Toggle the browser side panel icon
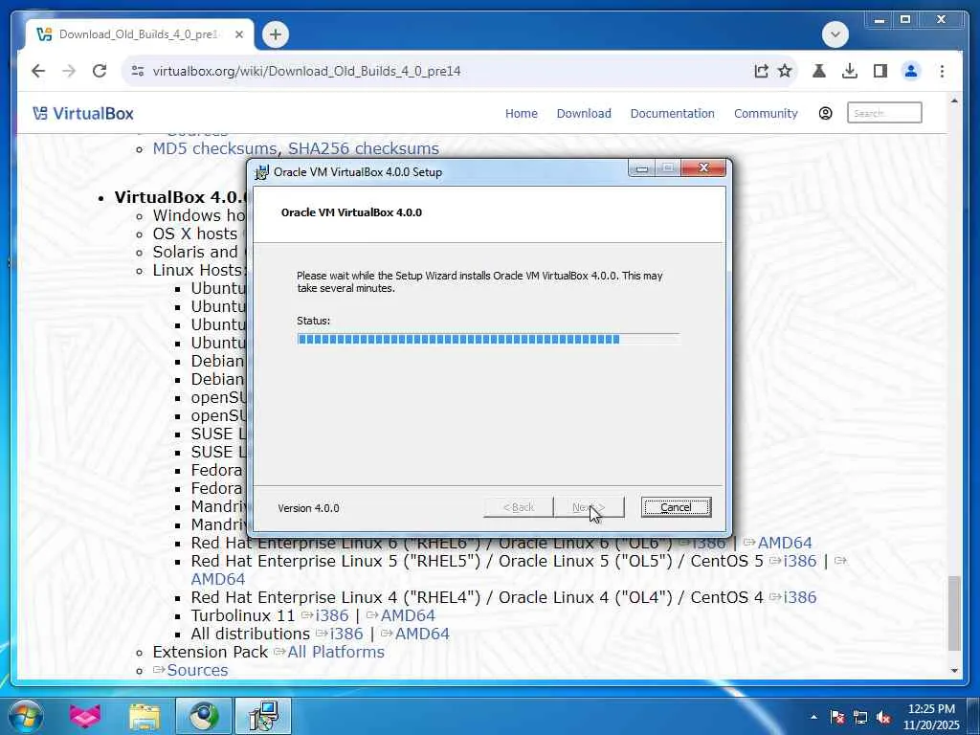980x735 pixels. pyautogui.click(x=880, y=71)
